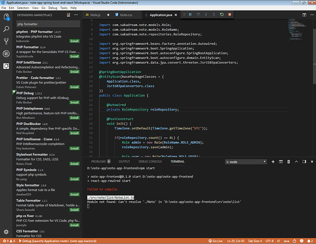The height and width of the screenshot is (244, 316).
Task: Switch to the DEBUG CONSOLE tab
Action: pos(150,162)
